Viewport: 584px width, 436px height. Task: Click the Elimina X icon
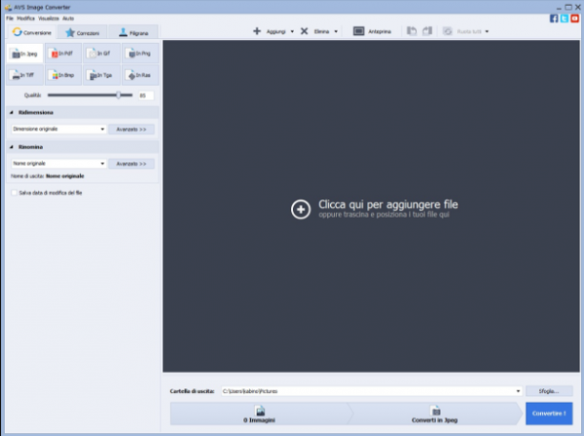304,31
